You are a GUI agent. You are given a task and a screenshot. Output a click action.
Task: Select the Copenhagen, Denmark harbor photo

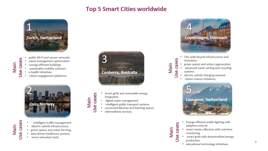point(206,35)
